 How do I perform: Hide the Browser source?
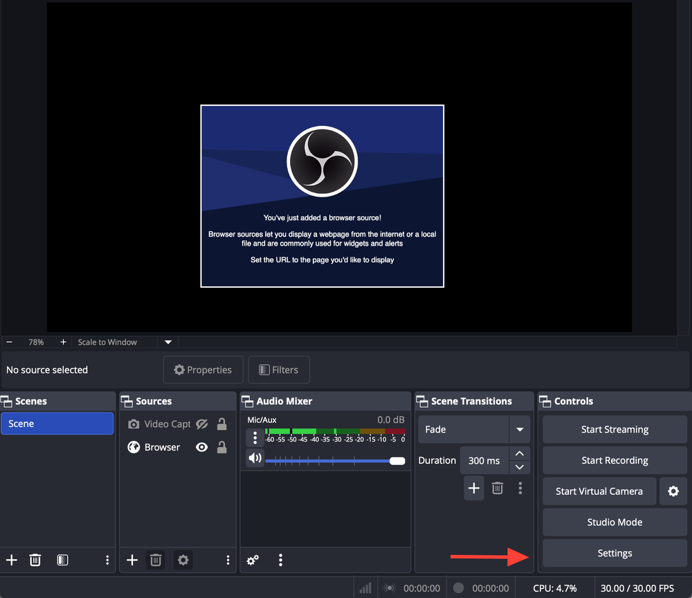[x=201, y=447]
